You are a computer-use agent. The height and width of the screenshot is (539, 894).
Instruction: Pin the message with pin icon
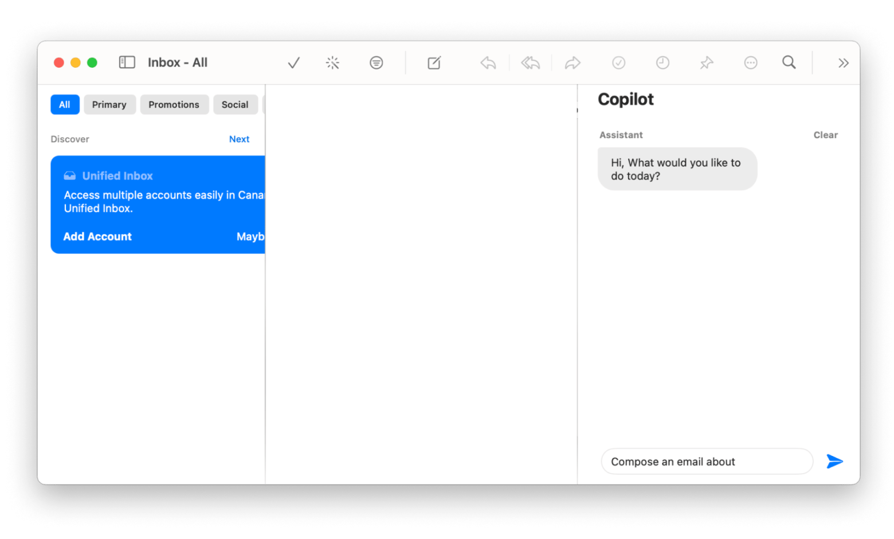[706, 63]
